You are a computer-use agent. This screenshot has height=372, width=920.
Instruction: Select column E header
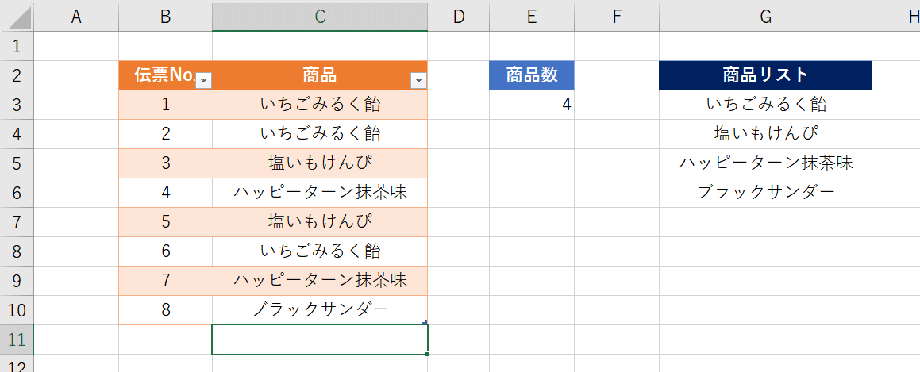pyautogui.click(x=532, y=17)
